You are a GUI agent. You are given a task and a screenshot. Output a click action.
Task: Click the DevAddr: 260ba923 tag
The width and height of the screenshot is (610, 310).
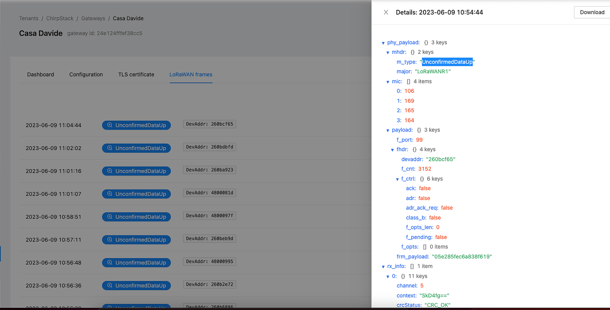(x=210, y=170)
